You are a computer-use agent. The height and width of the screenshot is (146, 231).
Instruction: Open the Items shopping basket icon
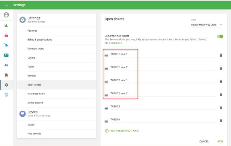click(x=6, y=35)
